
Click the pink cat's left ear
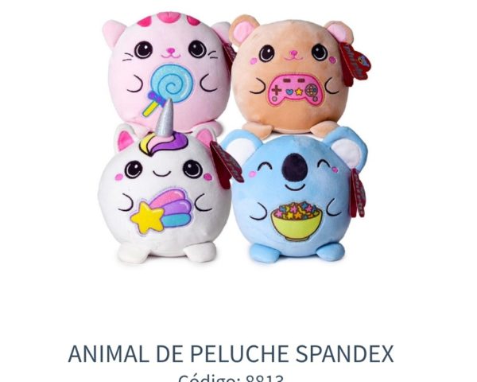pyautogui.click(x=113, y=33)
